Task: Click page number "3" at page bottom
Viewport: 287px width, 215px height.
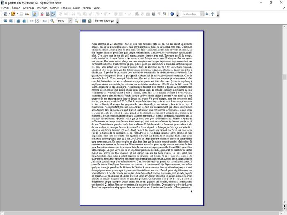Action: tap(191, 192)
